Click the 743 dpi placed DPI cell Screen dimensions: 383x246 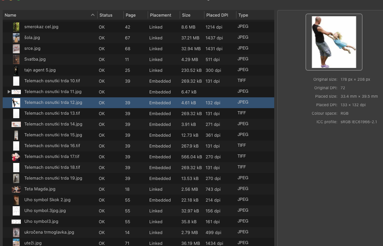click(213, 189)
